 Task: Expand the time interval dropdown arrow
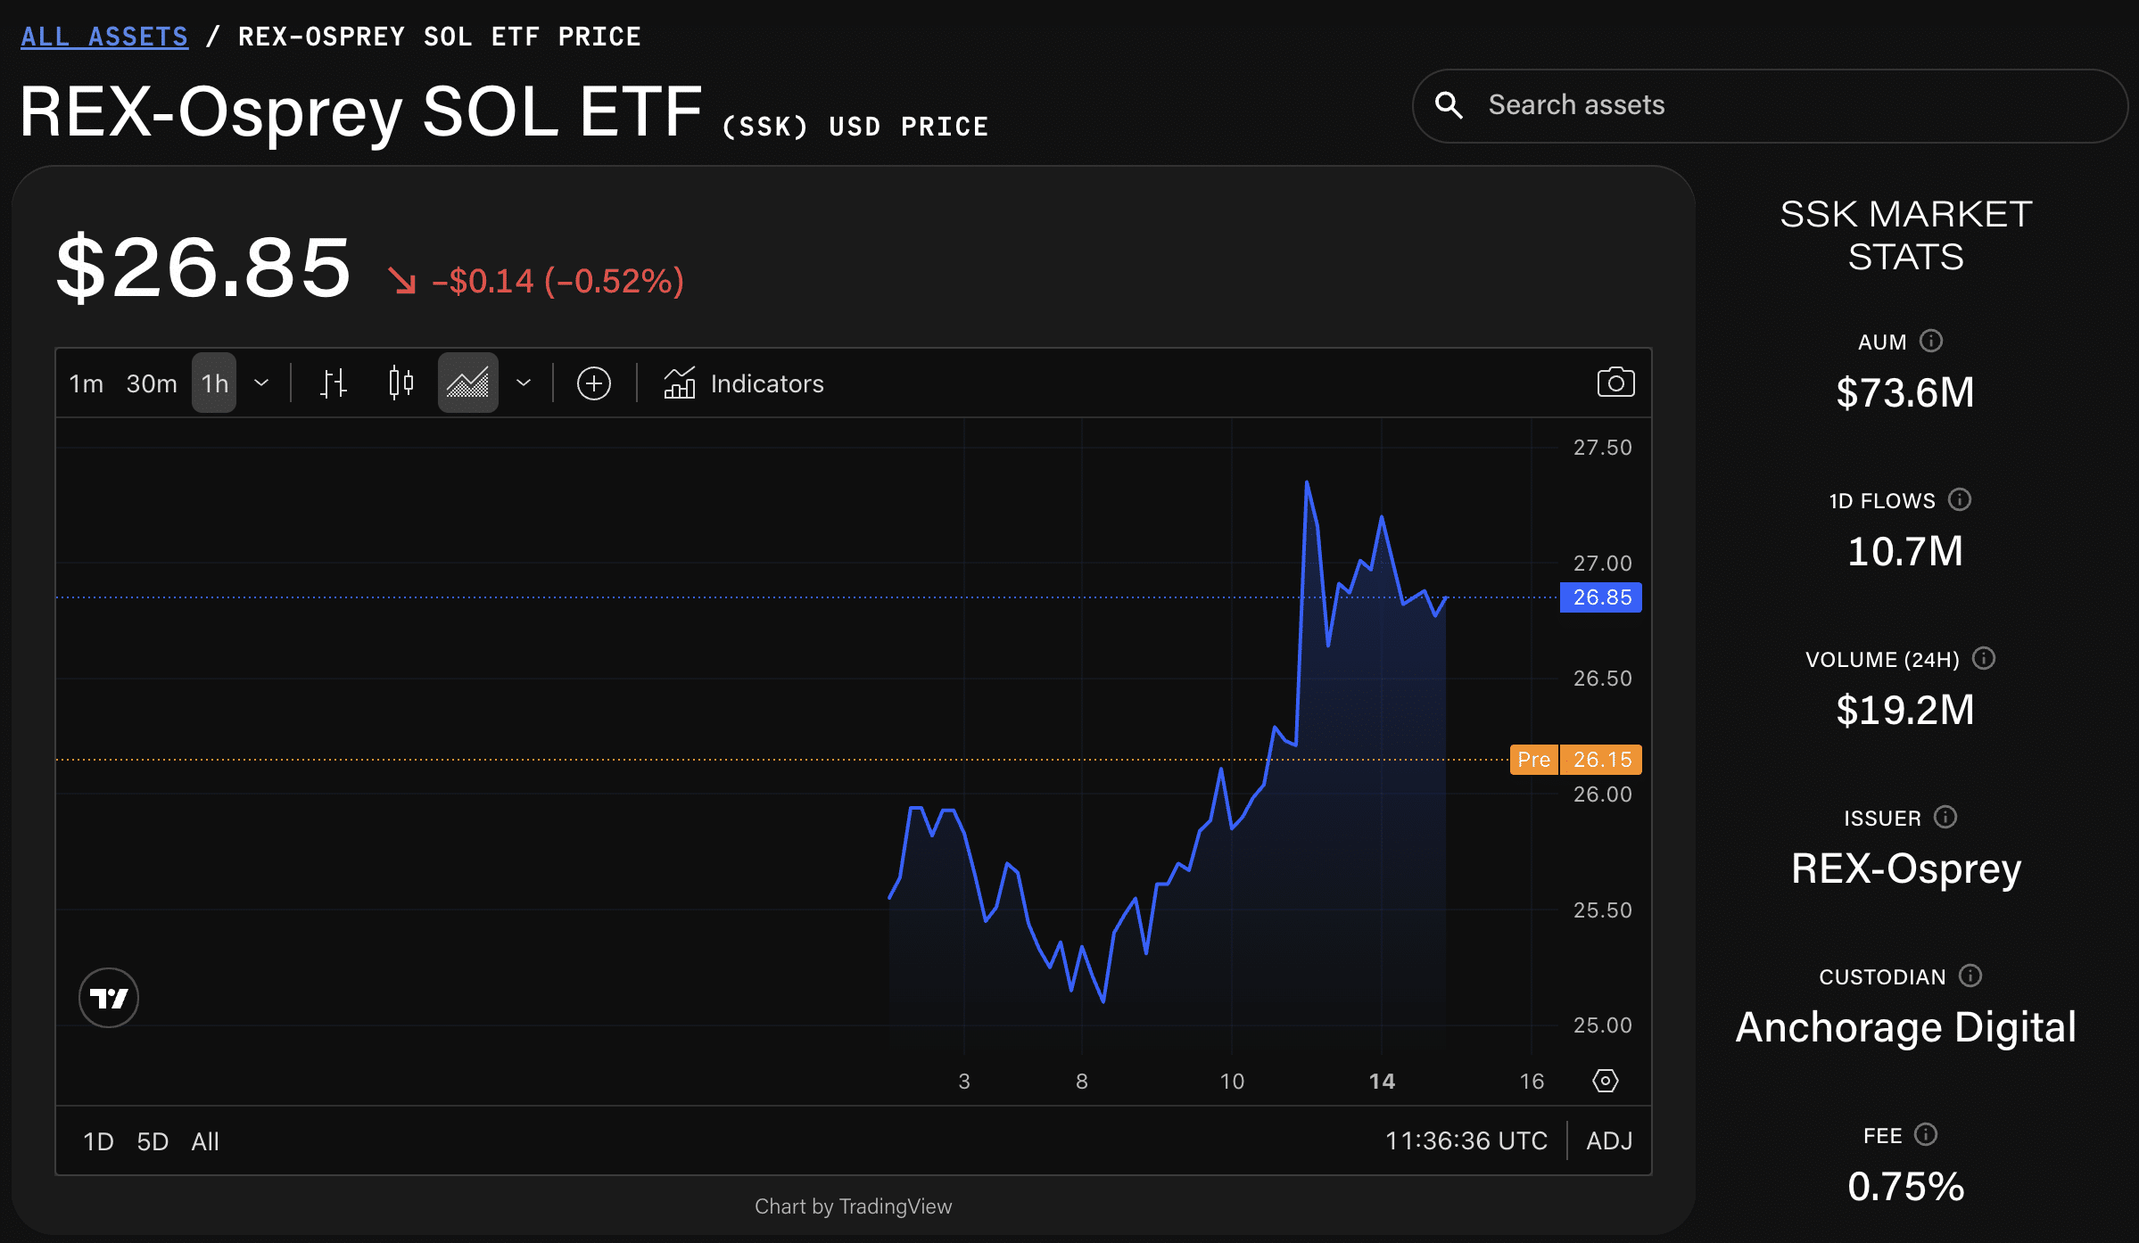click(x=261, y=383)
